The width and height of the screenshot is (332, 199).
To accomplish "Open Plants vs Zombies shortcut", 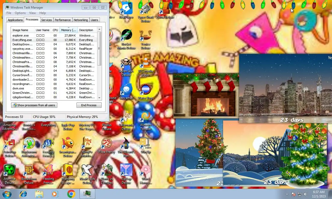I will 107,174.
